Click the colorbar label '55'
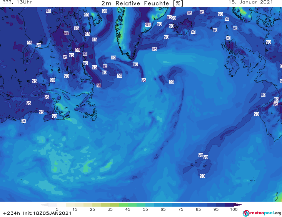 [x=145, y=209]
